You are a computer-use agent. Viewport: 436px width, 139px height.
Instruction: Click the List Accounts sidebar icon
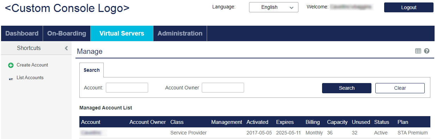[x=11, y=78]
